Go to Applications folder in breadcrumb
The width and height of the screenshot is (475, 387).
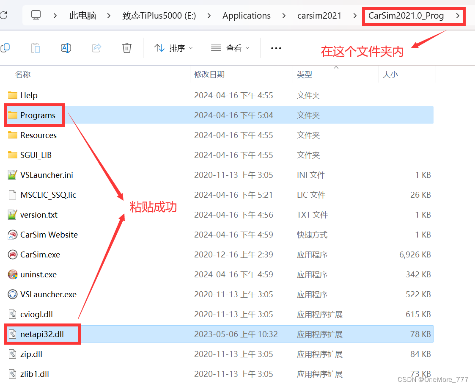247,16
